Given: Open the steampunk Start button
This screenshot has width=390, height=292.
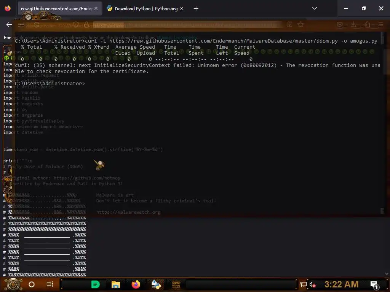Looking at the screenshot, I should coord(13,284).
